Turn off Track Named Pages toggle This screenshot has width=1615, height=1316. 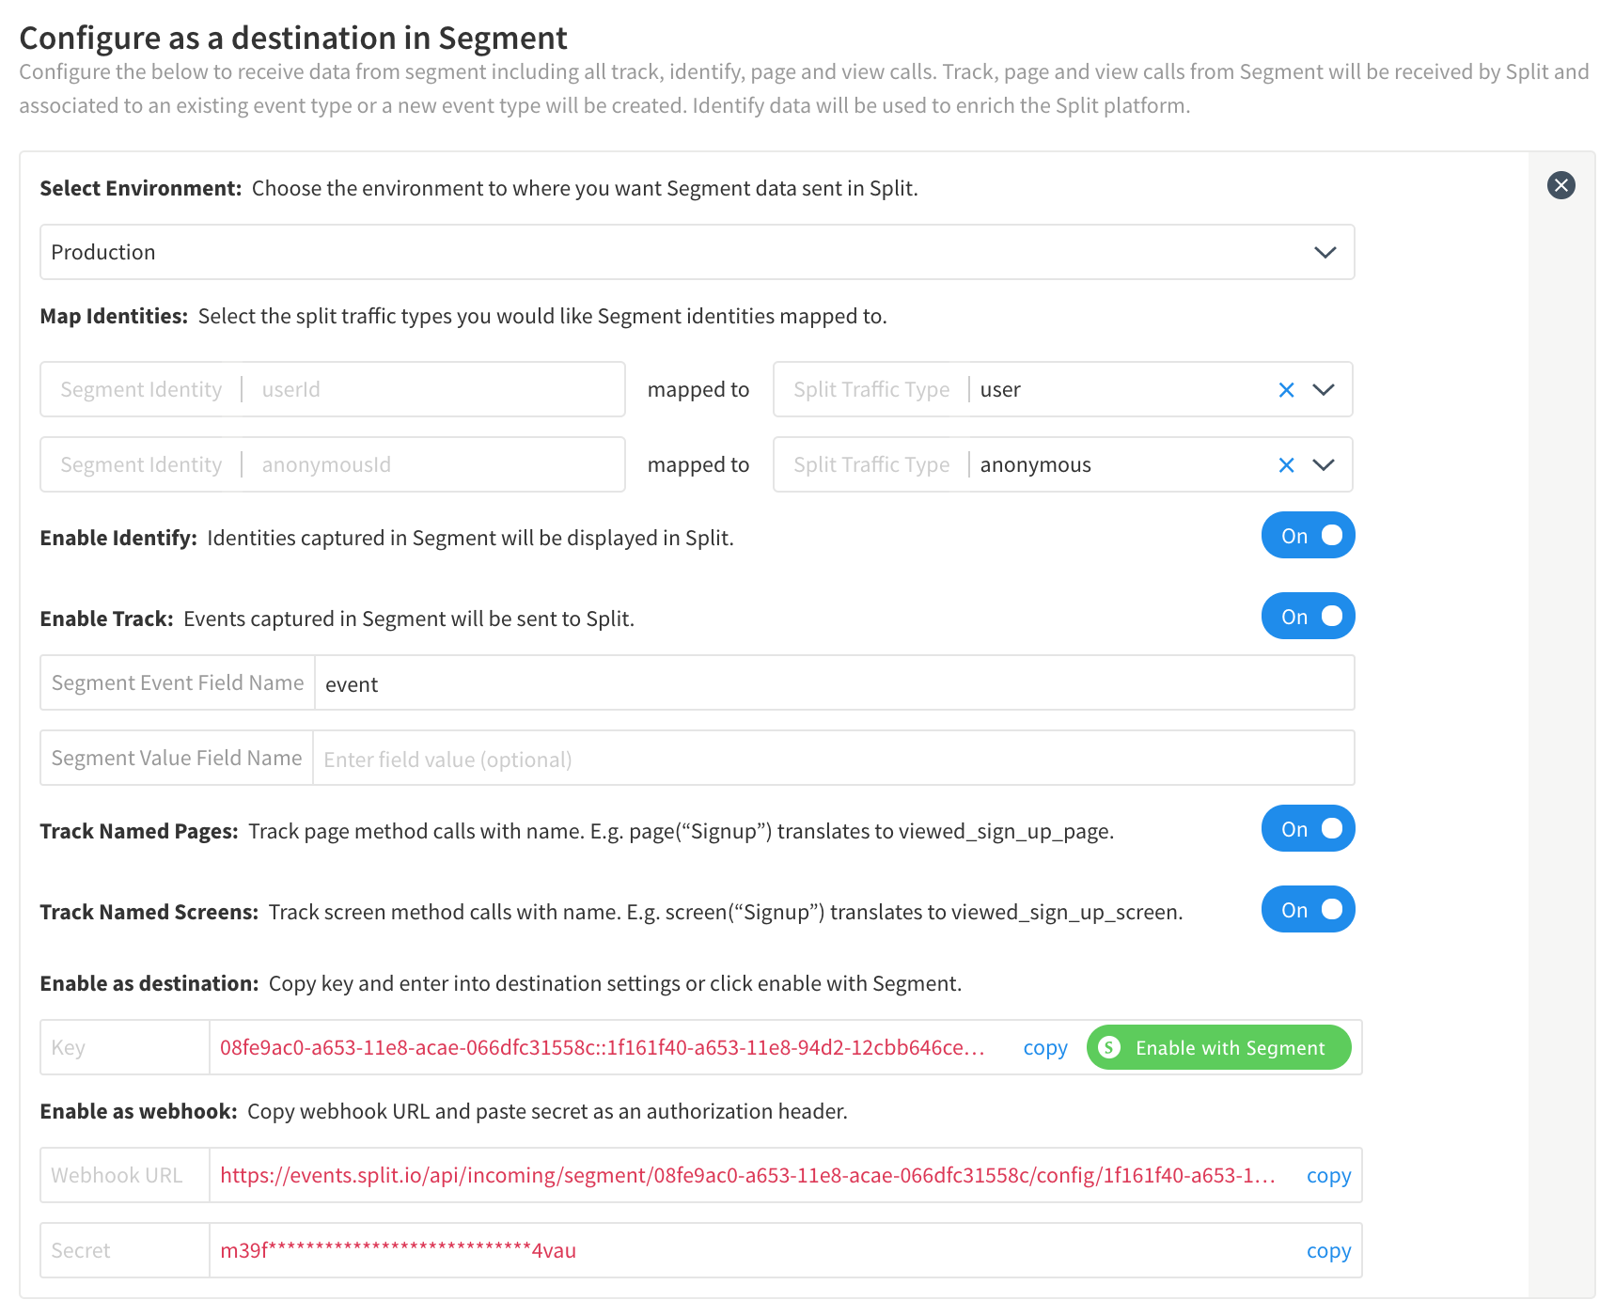coord(1308,829)
